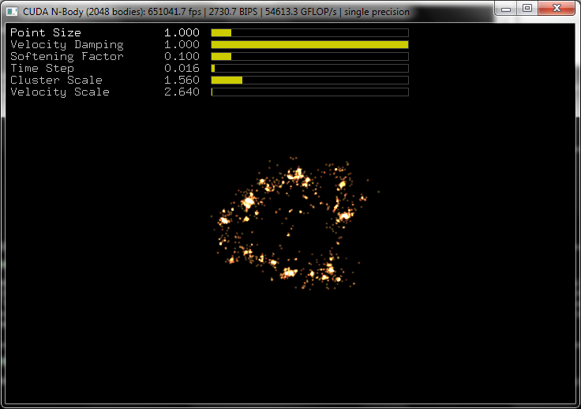Click the Velocity Scale label

coord(60,92)
